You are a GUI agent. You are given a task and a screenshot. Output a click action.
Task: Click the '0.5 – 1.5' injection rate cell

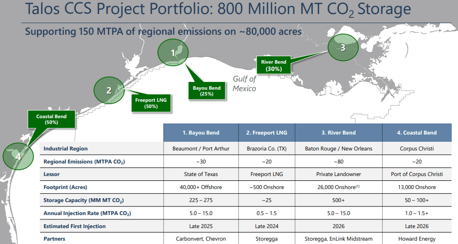click(266, 213)
